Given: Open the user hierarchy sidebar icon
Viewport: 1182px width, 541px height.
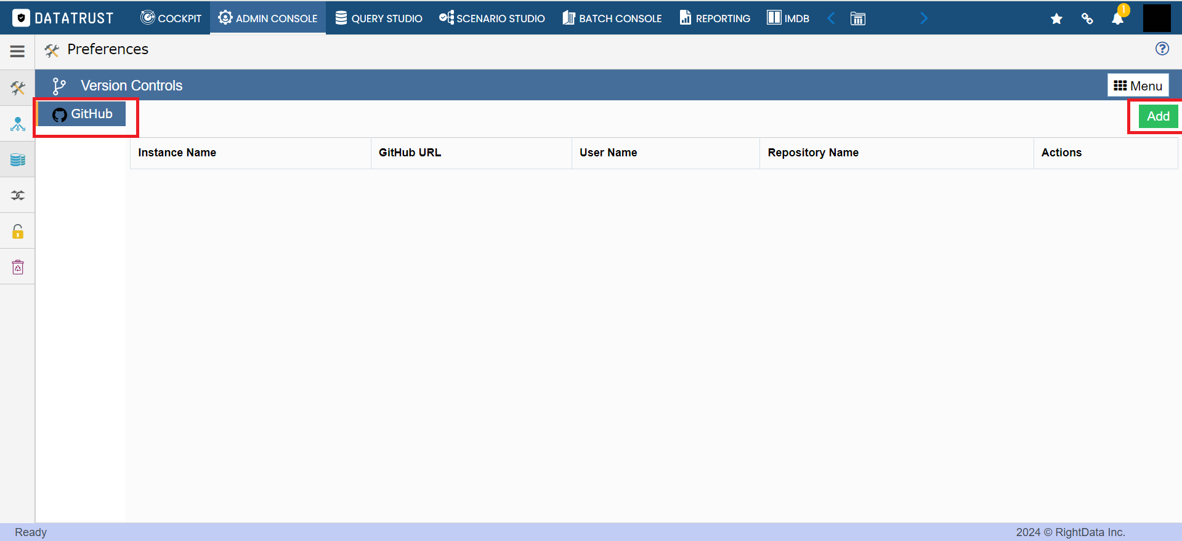Looking at the screenshot, I should (x=17, y=124).
